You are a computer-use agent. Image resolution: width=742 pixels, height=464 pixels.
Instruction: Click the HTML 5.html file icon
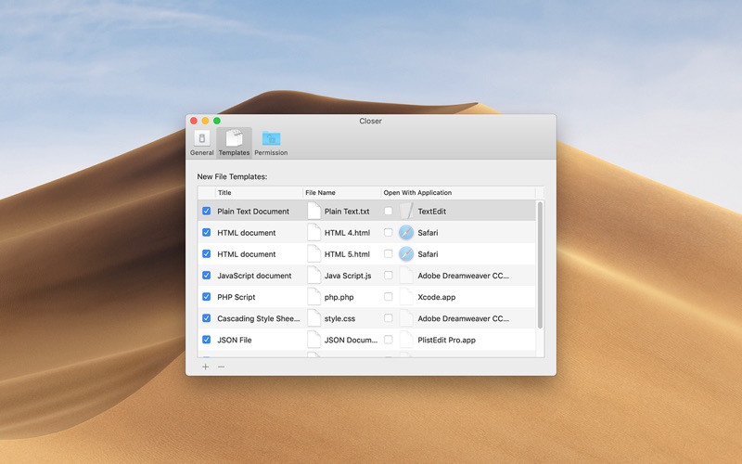click(313, 253)
